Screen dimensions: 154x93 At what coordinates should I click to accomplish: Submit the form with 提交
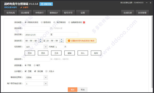tap(73, 90)
